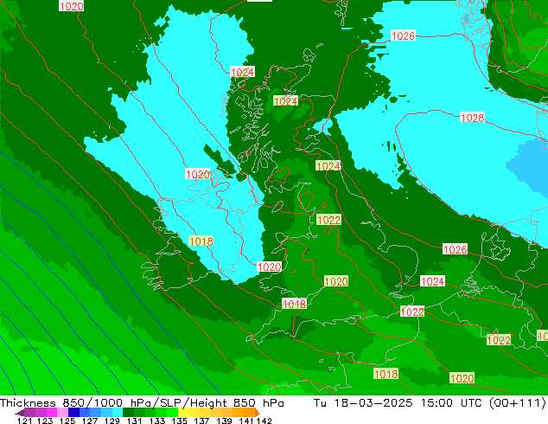Click the brightest lime green legend swatch
The image size is (548, 424).
tap(172, 413)
